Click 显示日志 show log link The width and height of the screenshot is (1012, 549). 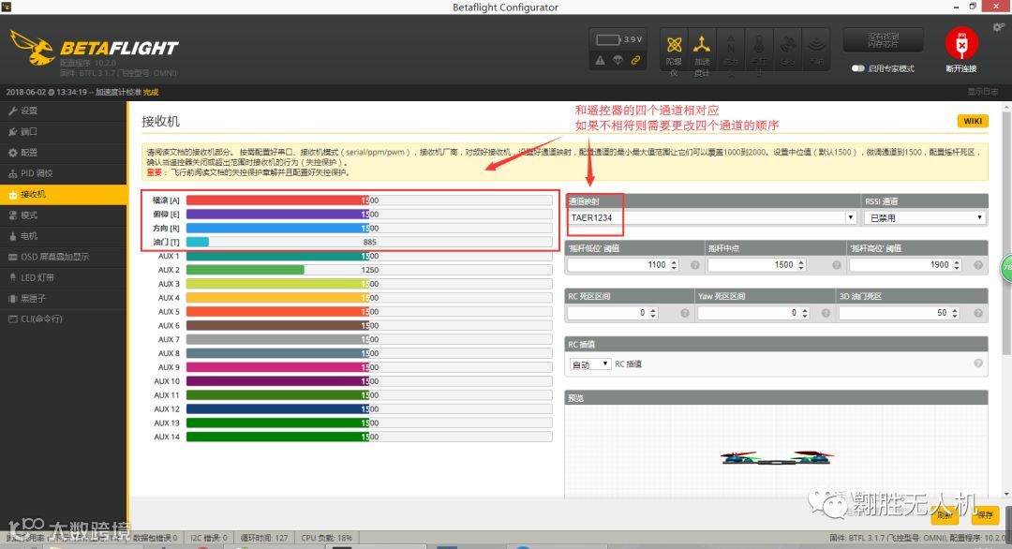point(982,92)
